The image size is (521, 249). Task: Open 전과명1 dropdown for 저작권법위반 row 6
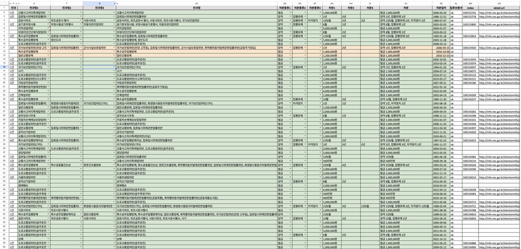tap(48, 28)
